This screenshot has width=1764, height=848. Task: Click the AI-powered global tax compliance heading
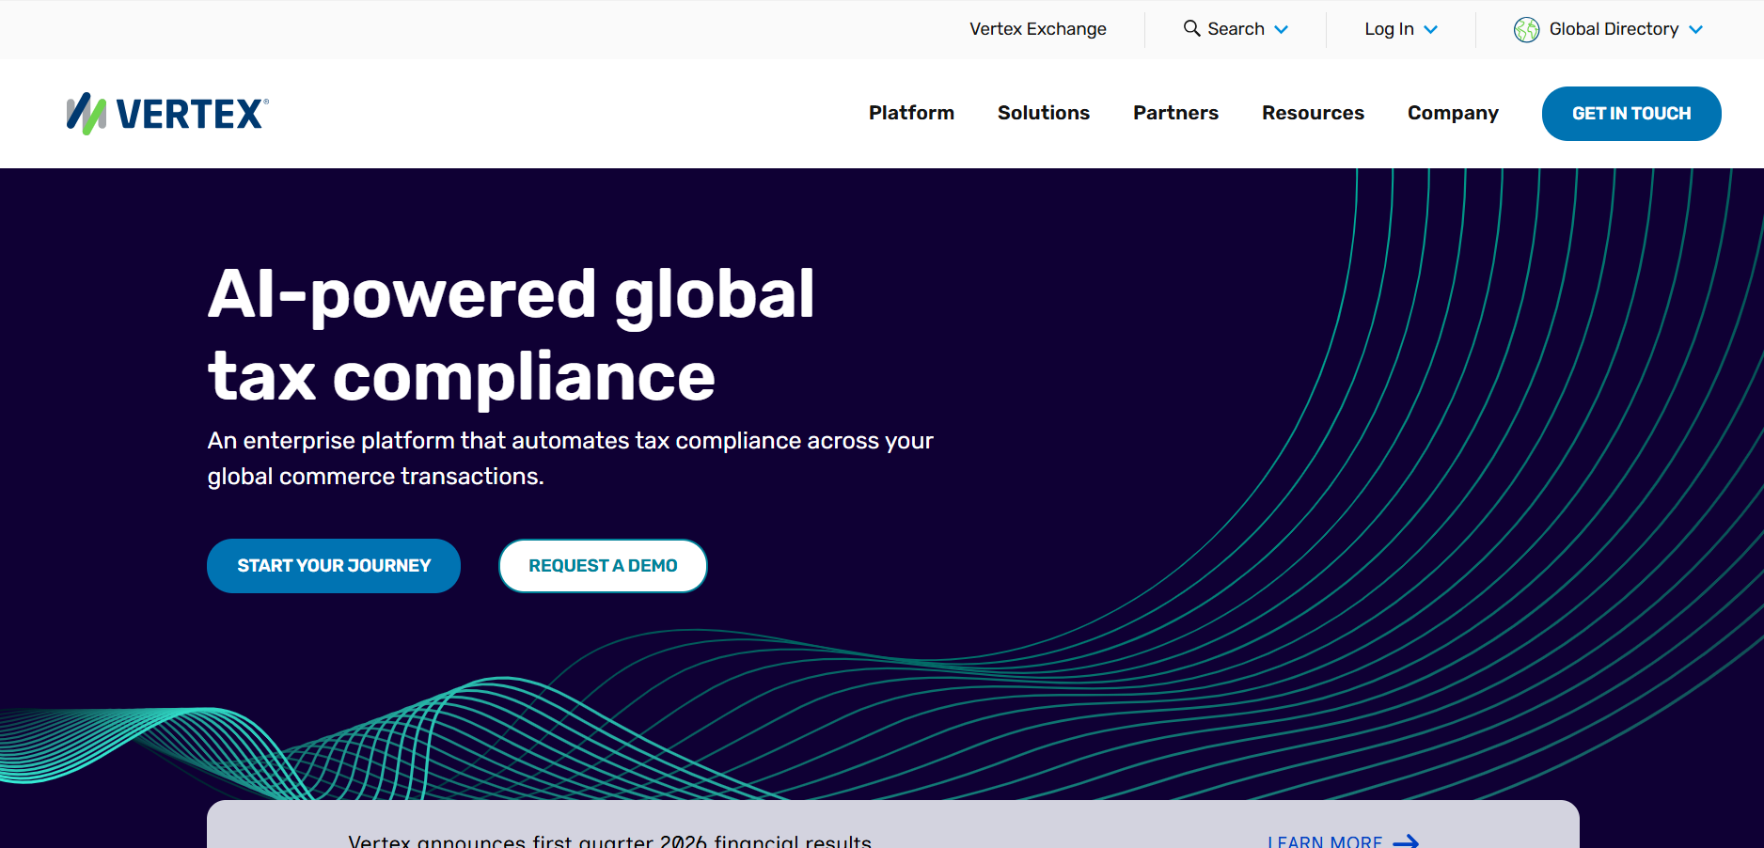coord(512,335)
